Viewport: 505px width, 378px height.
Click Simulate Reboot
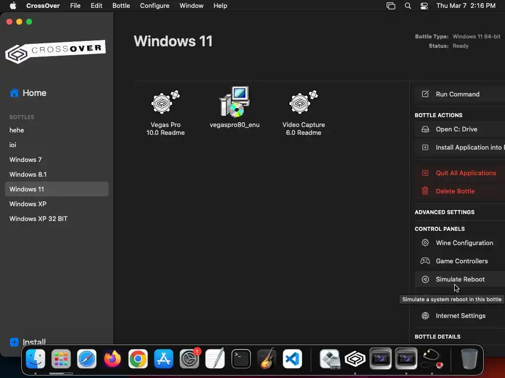(460, 280)
